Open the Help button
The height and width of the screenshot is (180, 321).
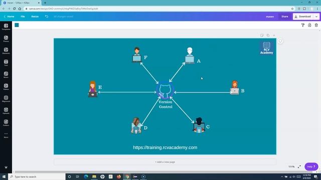tap(311, 166)
